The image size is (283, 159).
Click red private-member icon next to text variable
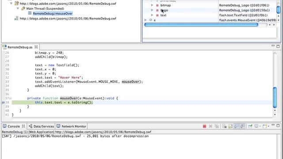pyautogui.click(x=157, y=15)
